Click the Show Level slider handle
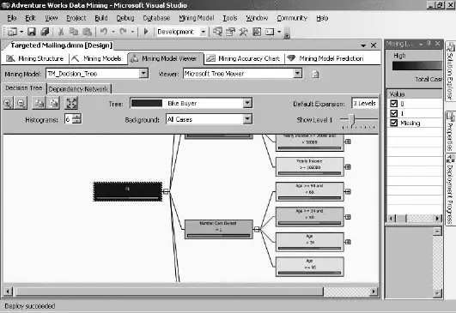This screenshot has width=456, height=313. [352, 118]
